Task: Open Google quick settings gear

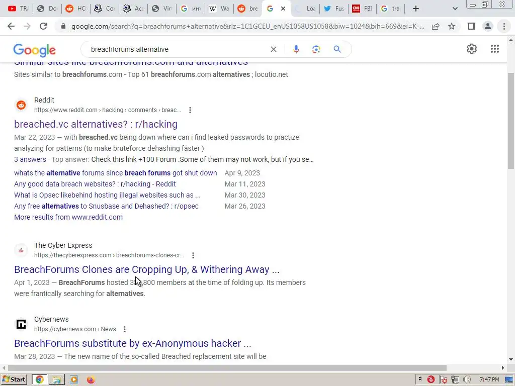Action: pos(472,49)
